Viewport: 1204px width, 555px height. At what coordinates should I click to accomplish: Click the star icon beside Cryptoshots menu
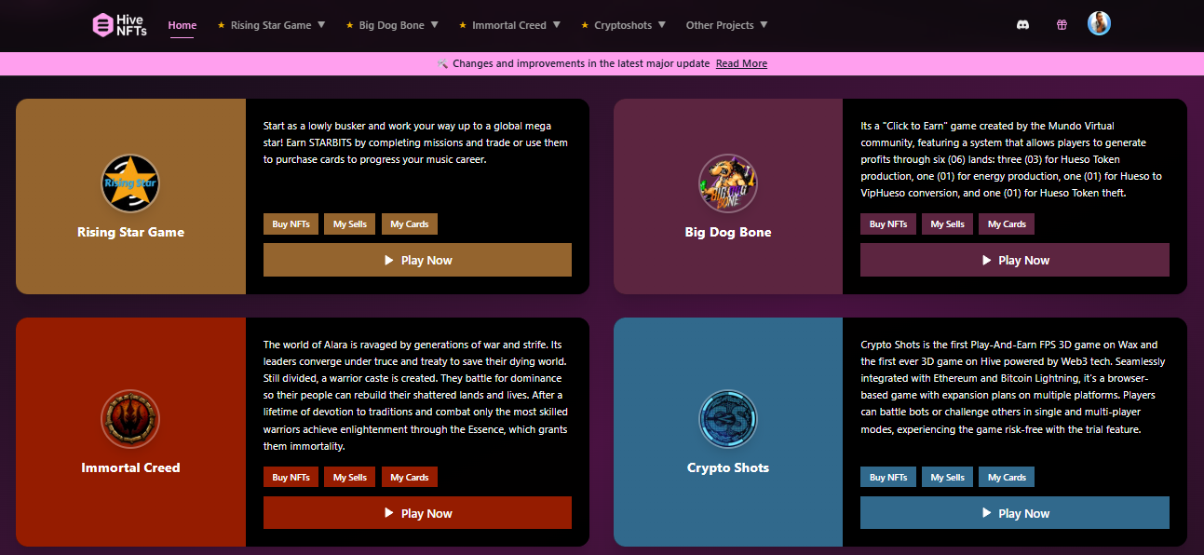point(585,25)
